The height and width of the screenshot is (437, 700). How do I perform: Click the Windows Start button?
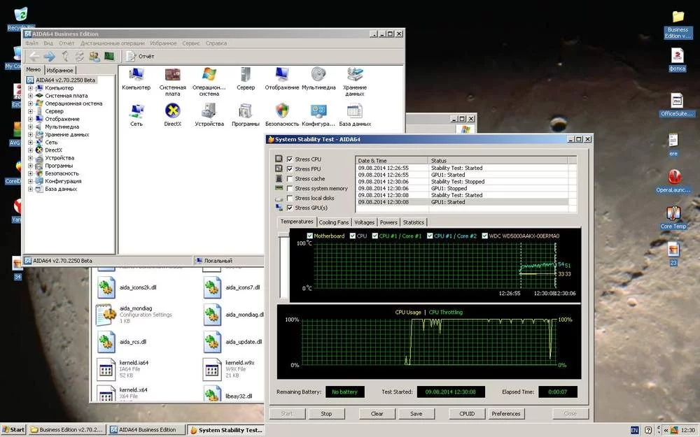13,430
